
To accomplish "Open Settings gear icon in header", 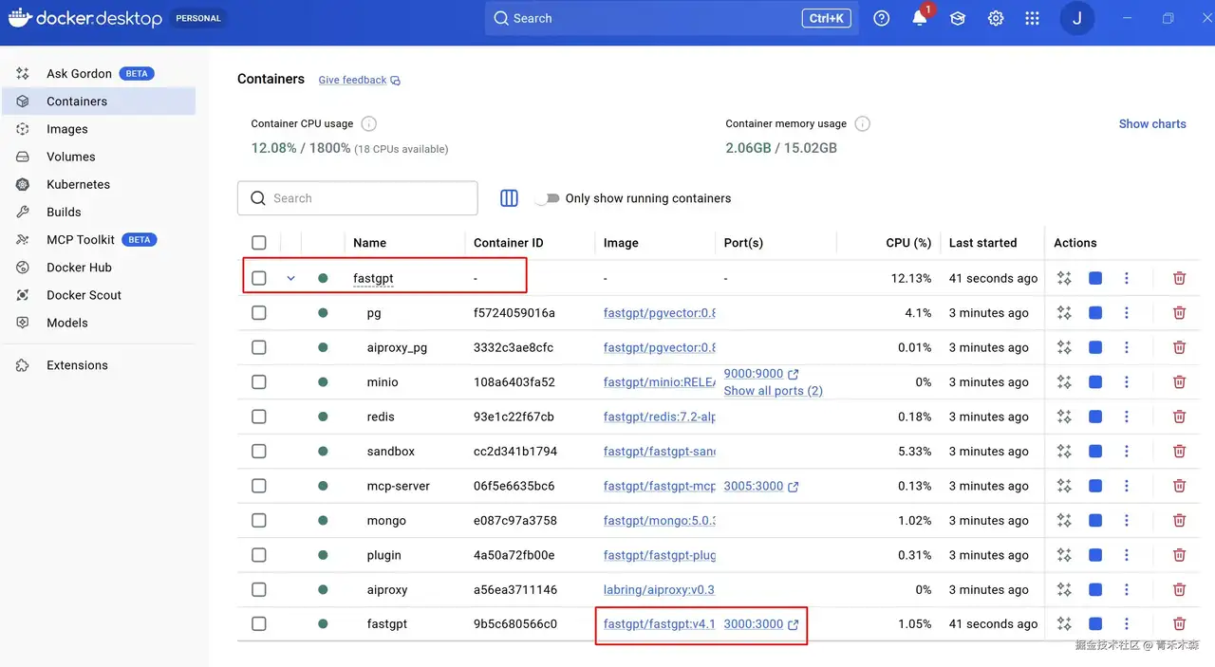I will click(x=996, y=18).
